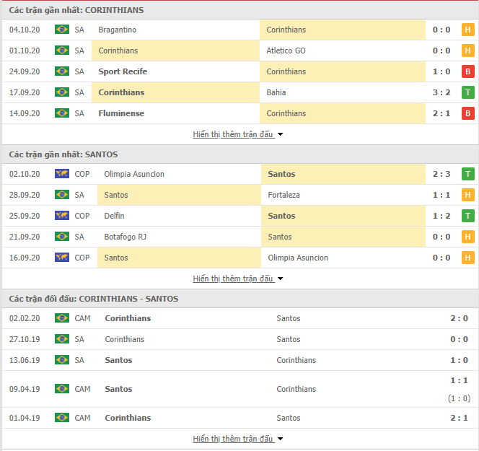Click the section header for recent Santos matches

pos(63,154)
